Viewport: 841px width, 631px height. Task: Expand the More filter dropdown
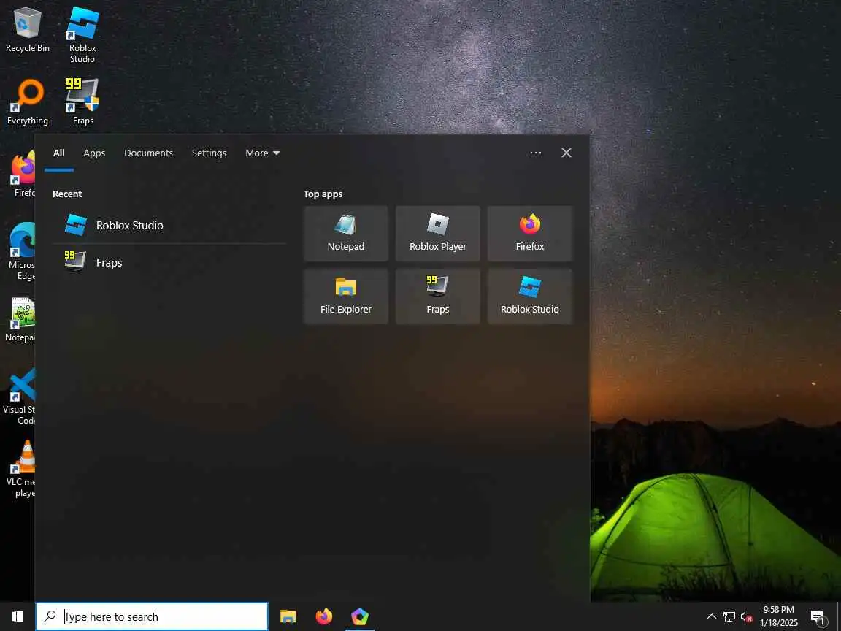pos(263,153)
